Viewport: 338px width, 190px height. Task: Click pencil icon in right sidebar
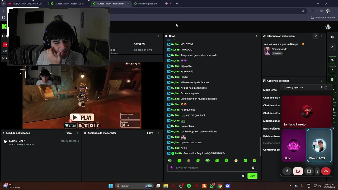(x=332, y=47)
